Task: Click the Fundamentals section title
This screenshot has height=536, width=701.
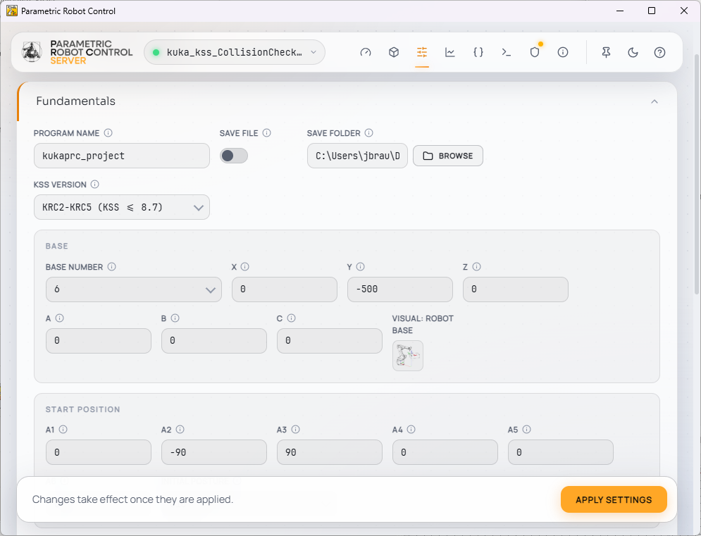Action: point(75,101)
